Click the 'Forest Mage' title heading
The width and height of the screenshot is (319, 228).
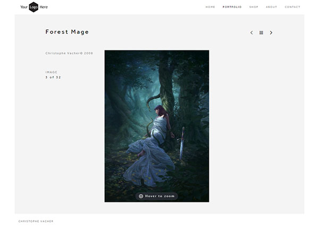click(x=67, y=32)
